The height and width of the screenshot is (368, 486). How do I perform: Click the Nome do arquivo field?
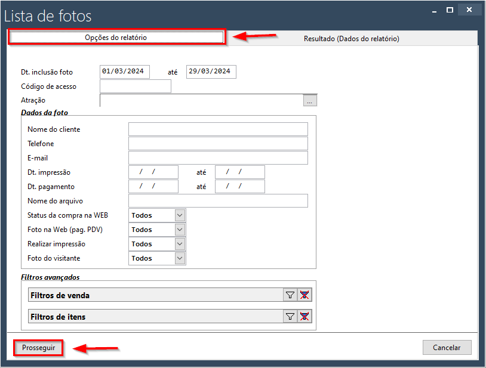point(218,201)
